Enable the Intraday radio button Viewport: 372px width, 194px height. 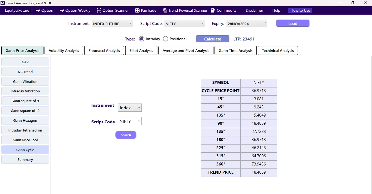coord(141,39)
